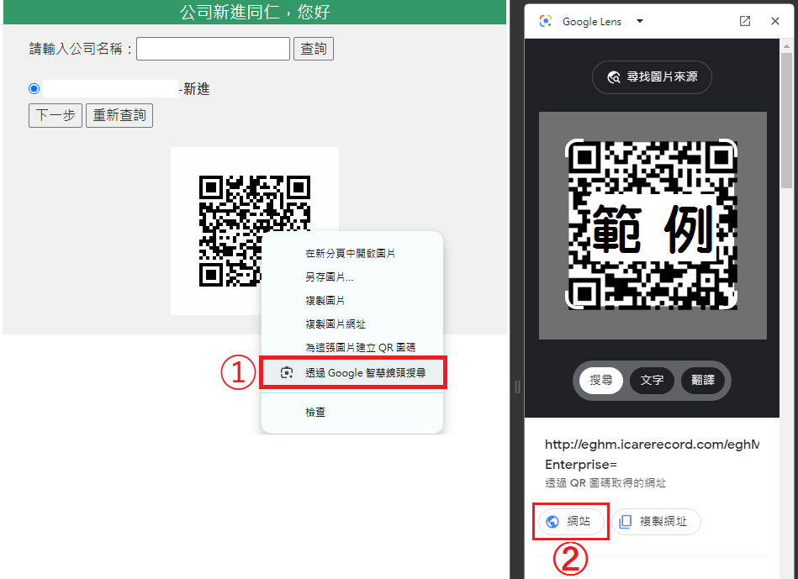This screenshot has width=798, height=579.
Task: Choose 為這張圖片建立 QR 圖碼 menu entry
Action: [x=352, y=348]
